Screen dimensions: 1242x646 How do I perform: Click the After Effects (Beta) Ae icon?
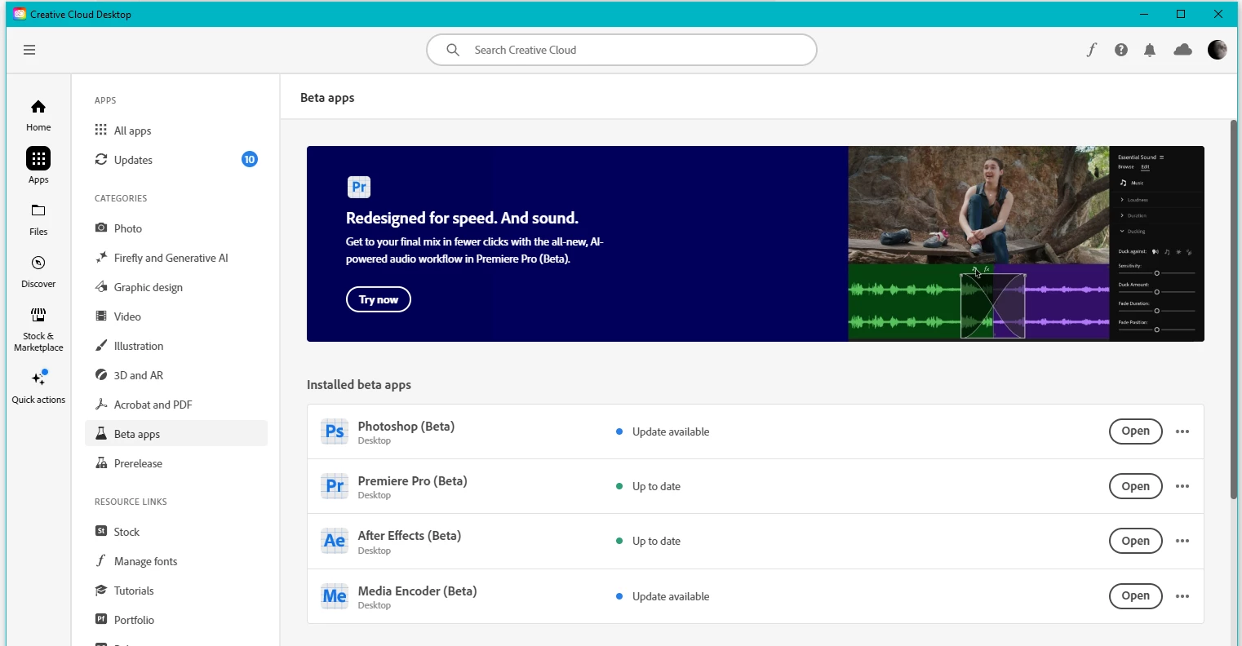(335, 541)
